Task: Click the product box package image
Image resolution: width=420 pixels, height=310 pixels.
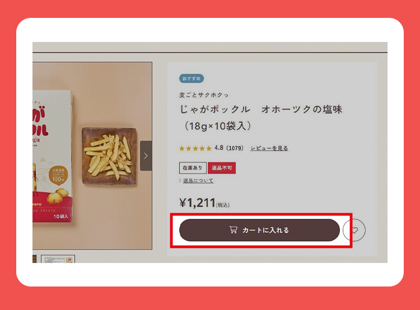Action: (x=53, y=157)
